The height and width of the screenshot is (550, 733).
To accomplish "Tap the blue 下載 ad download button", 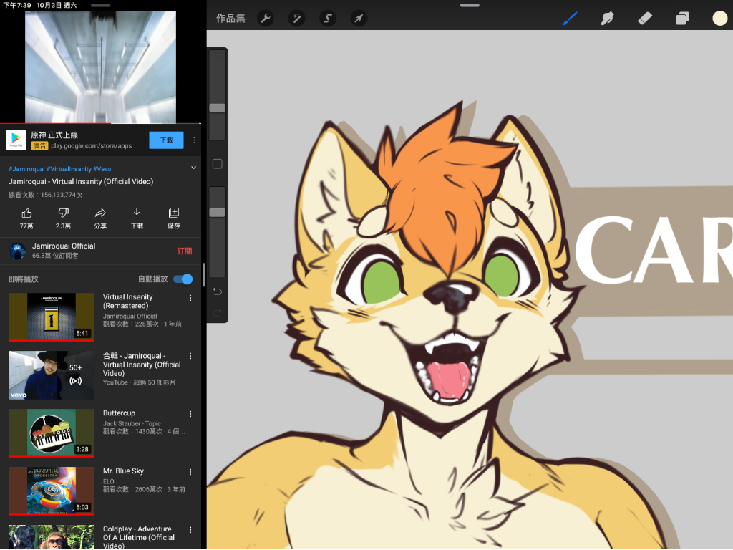I will click(x=166, y=140).
